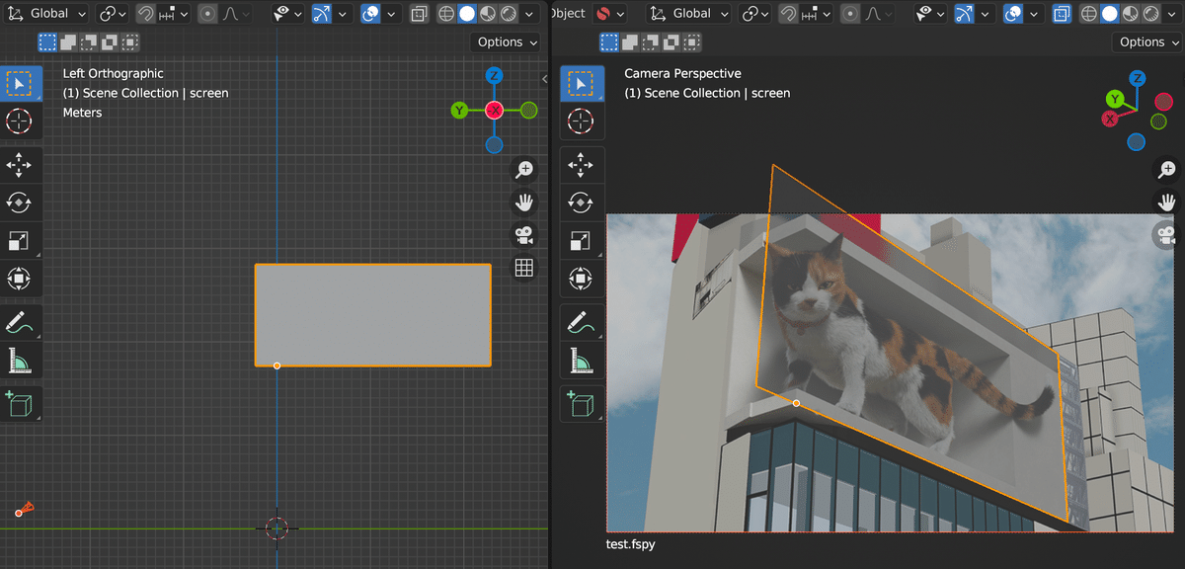The image size is (1185, 569).
Task: Choose the Scale tool in camera viewport
Action: 581,240
